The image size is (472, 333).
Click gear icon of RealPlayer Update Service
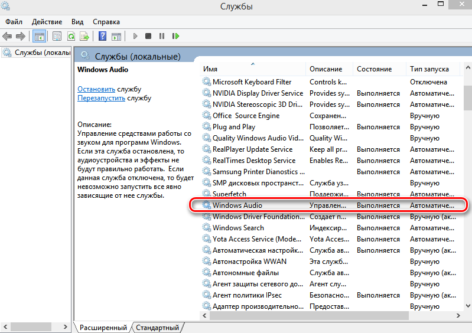pos(207,149)
